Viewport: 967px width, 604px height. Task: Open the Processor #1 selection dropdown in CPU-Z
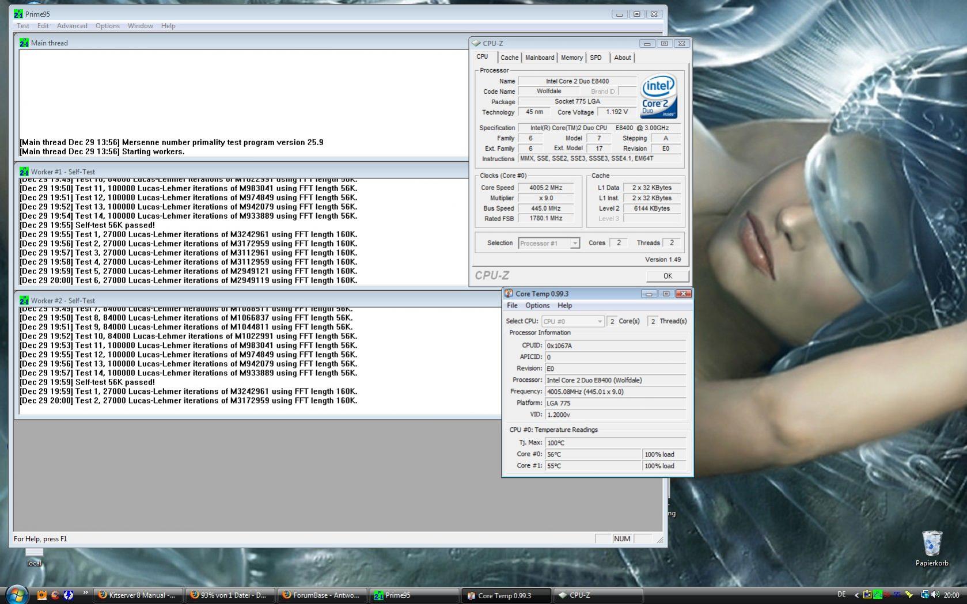click(x=549, y=244)
